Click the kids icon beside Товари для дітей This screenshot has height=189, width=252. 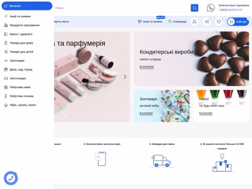(x=6, y=52)
